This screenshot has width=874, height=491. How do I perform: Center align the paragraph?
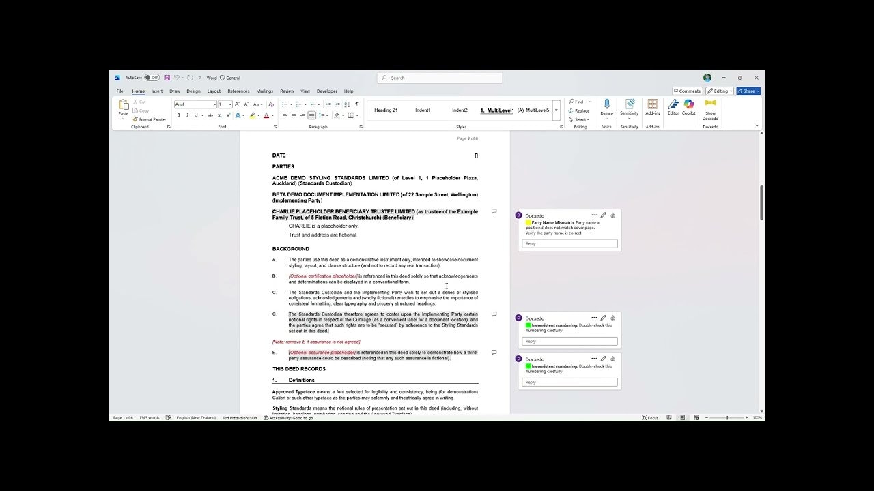coord(294,115)
